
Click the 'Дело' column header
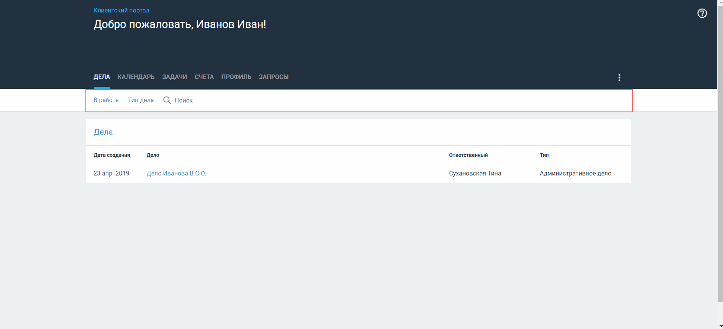tap(153, 155)
